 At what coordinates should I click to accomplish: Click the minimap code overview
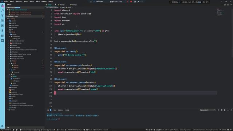coord(221,12)
